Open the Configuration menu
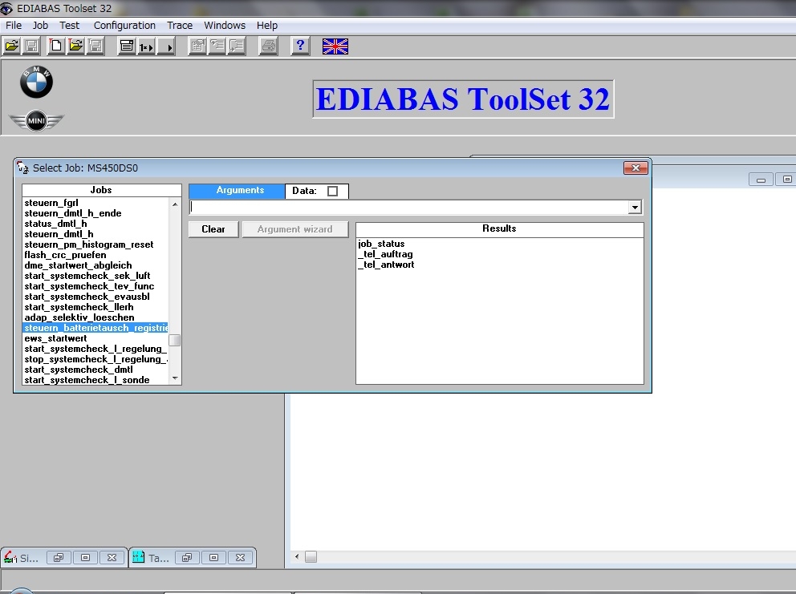This screenshot has width=796, height=594. coord(124,26)
